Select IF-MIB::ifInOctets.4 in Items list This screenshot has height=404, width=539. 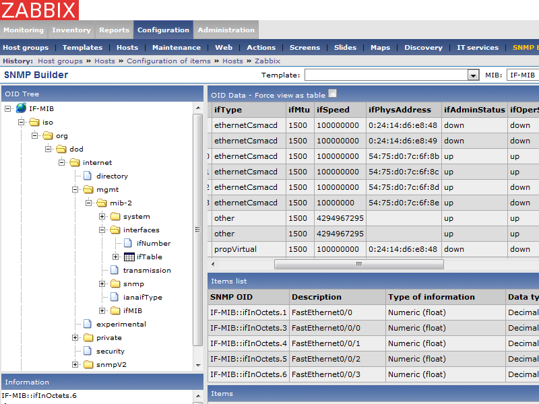pyautogui.click(x=248, y=343)
